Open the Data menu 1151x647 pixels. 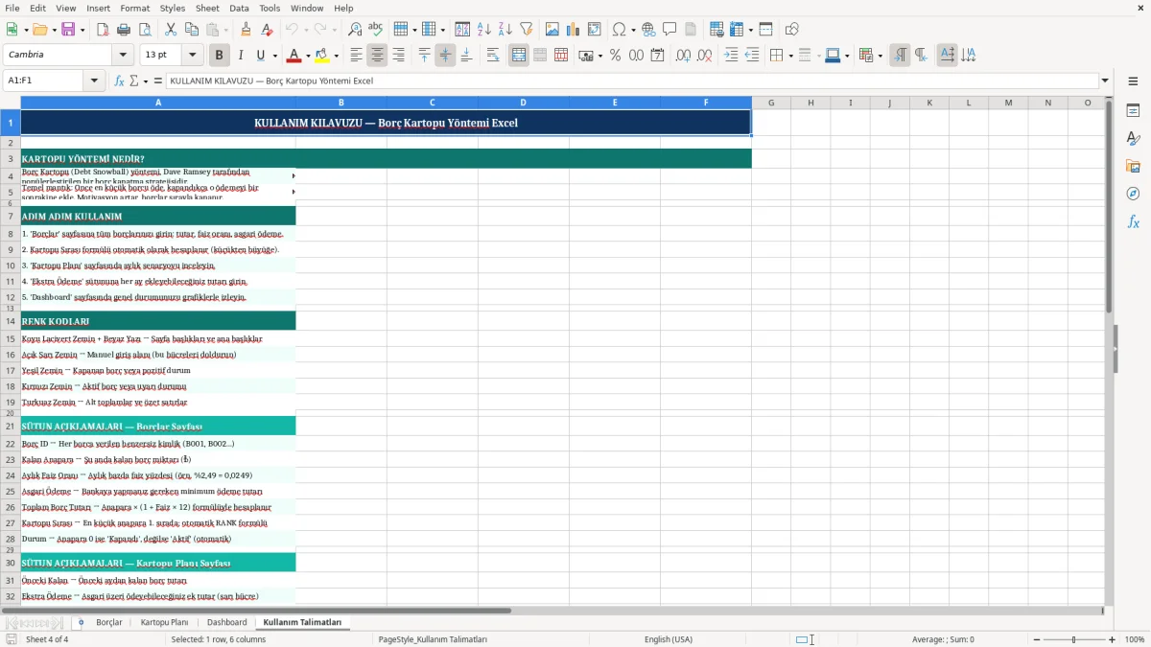tap(239, 8)
